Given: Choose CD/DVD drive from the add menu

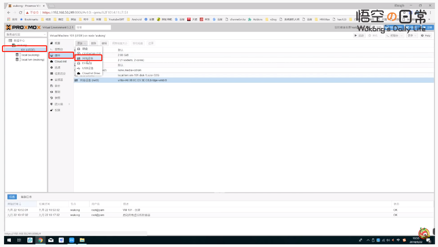Looking at the screenshot, I should [88, 53].
